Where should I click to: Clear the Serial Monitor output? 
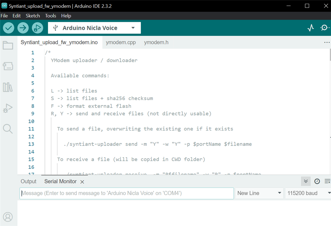coord(327,181)
